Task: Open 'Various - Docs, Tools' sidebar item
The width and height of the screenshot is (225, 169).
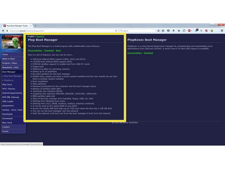Action: [x=12, y=110]
